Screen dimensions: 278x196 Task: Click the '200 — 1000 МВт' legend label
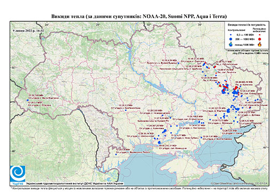[x=245, y=39]
